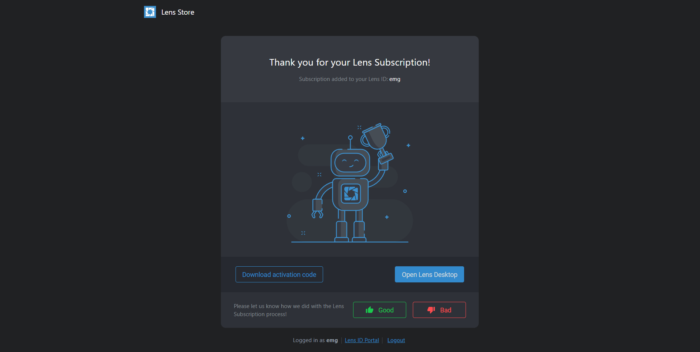Screen dimensions: 700x352
Task: Click the 'Logged in as emg' text
Action: pos(315,340)
